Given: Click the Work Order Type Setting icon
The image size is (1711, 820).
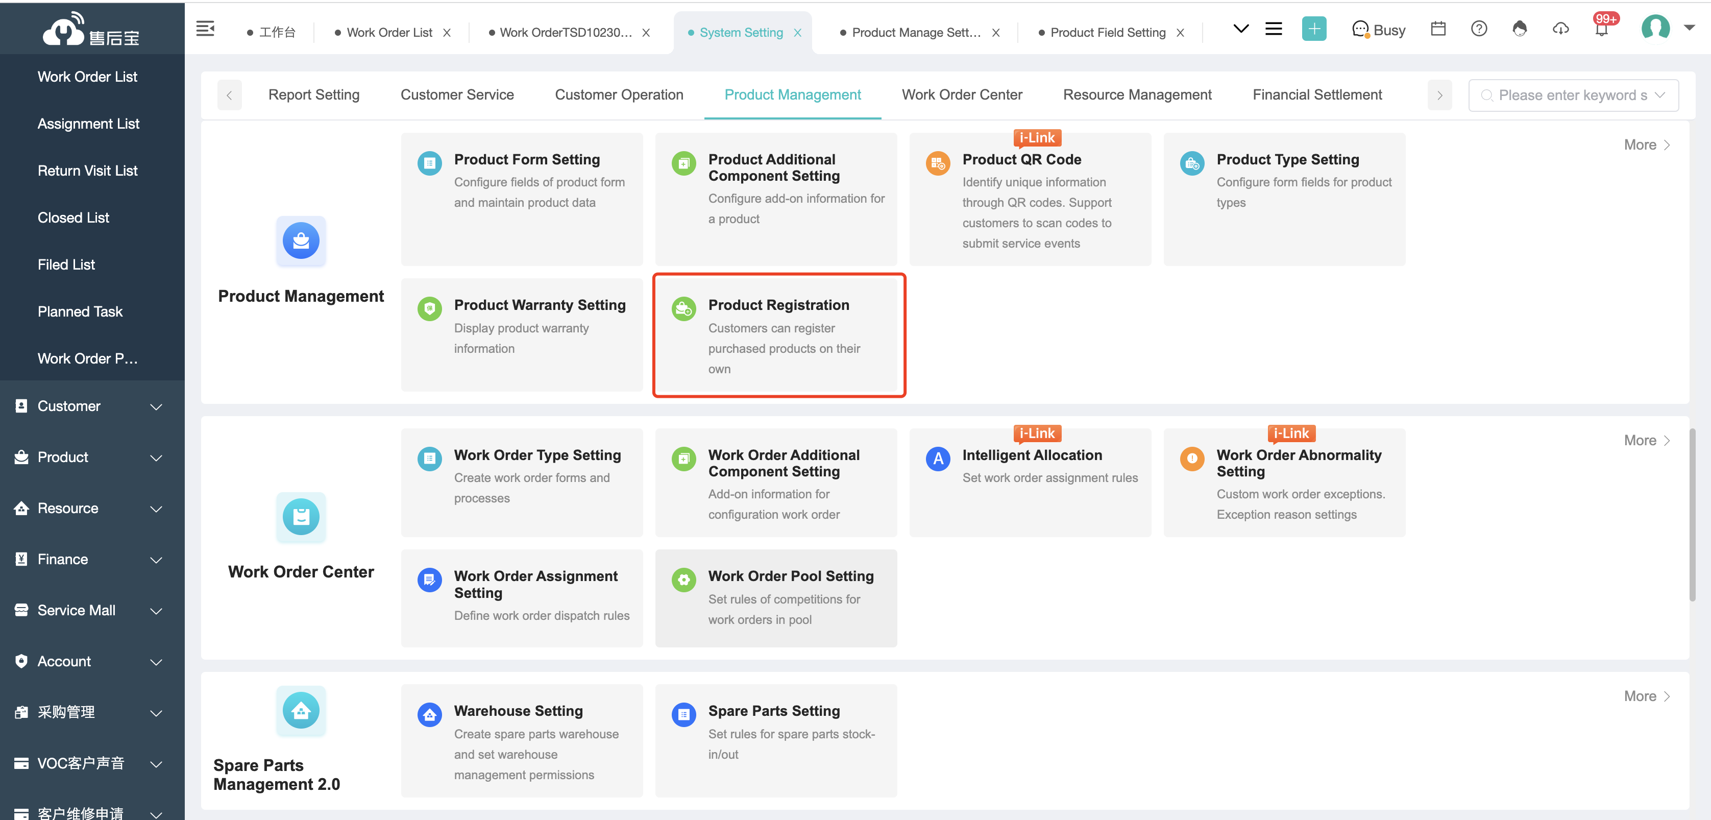Looking at the screenshot, I should coord(429,459).
